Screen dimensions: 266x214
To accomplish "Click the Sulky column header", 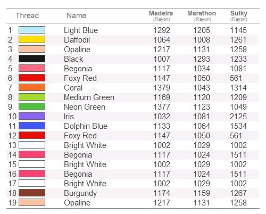I will pos(239,15).
